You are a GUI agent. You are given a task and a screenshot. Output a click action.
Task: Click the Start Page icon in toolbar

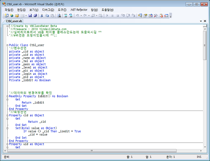(166, 15)
